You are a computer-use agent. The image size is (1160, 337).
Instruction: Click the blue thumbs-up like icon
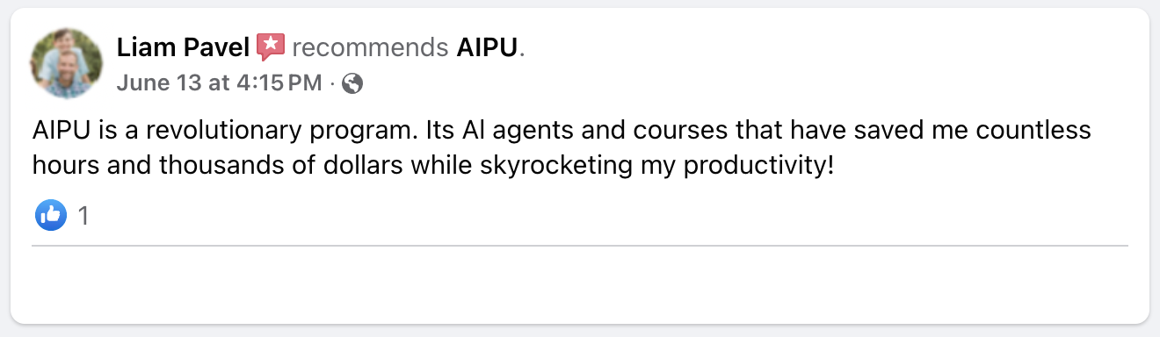[x=51, y=215]
